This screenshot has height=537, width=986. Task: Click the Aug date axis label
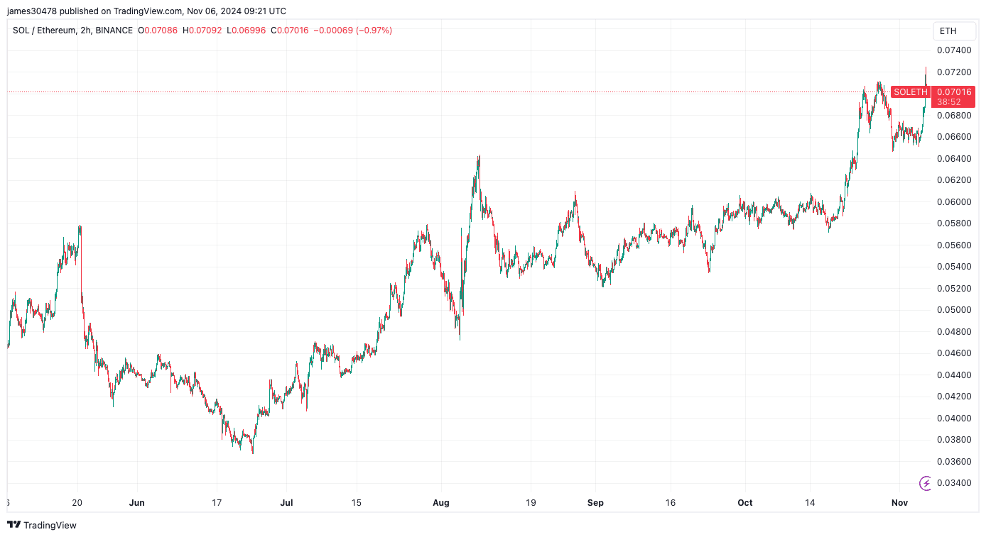click(441, 503)
